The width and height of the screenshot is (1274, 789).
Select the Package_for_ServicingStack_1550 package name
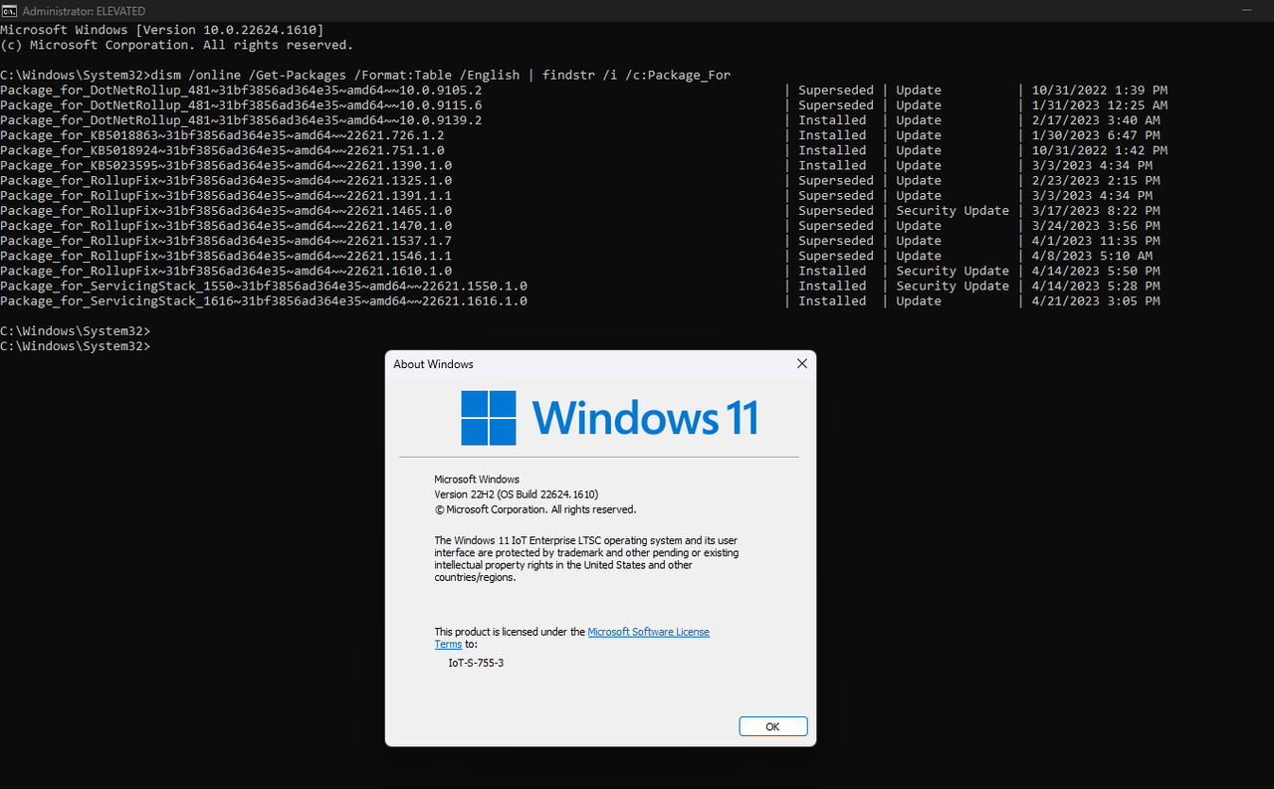(x=264, y=286)
